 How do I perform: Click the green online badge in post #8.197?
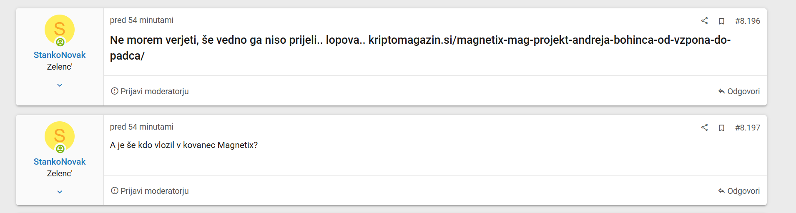point(60,149)
